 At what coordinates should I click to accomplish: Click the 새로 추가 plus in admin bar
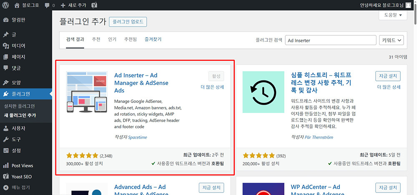[73, 5]
